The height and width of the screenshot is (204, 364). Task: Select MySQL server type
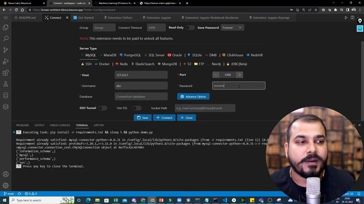tap(88, 55)
